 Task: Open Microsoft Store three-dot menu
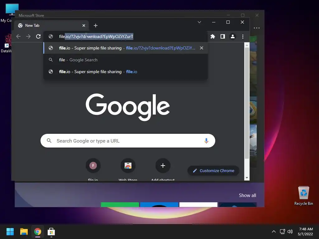257,28
